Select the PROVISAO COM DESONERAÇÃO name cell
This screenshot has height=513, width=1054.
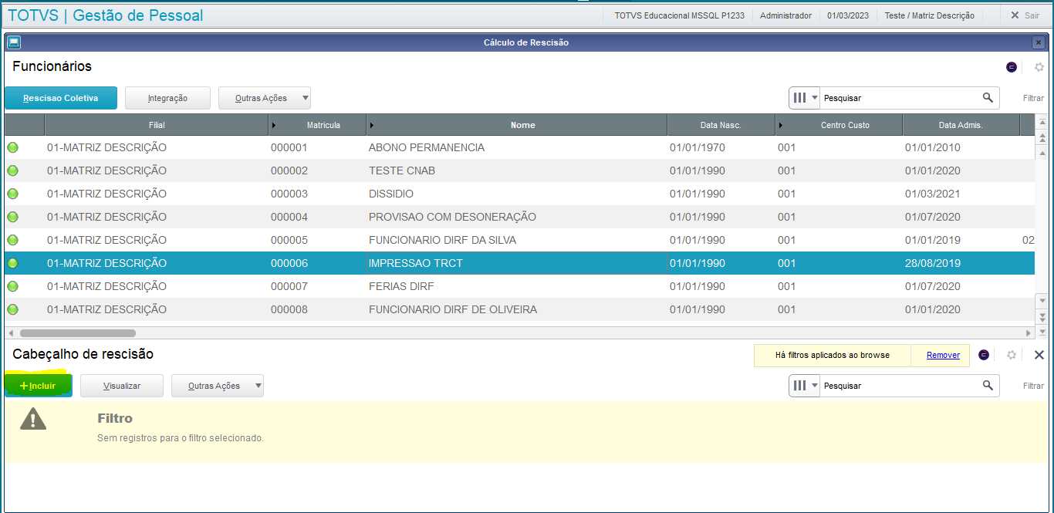(516, 217)
